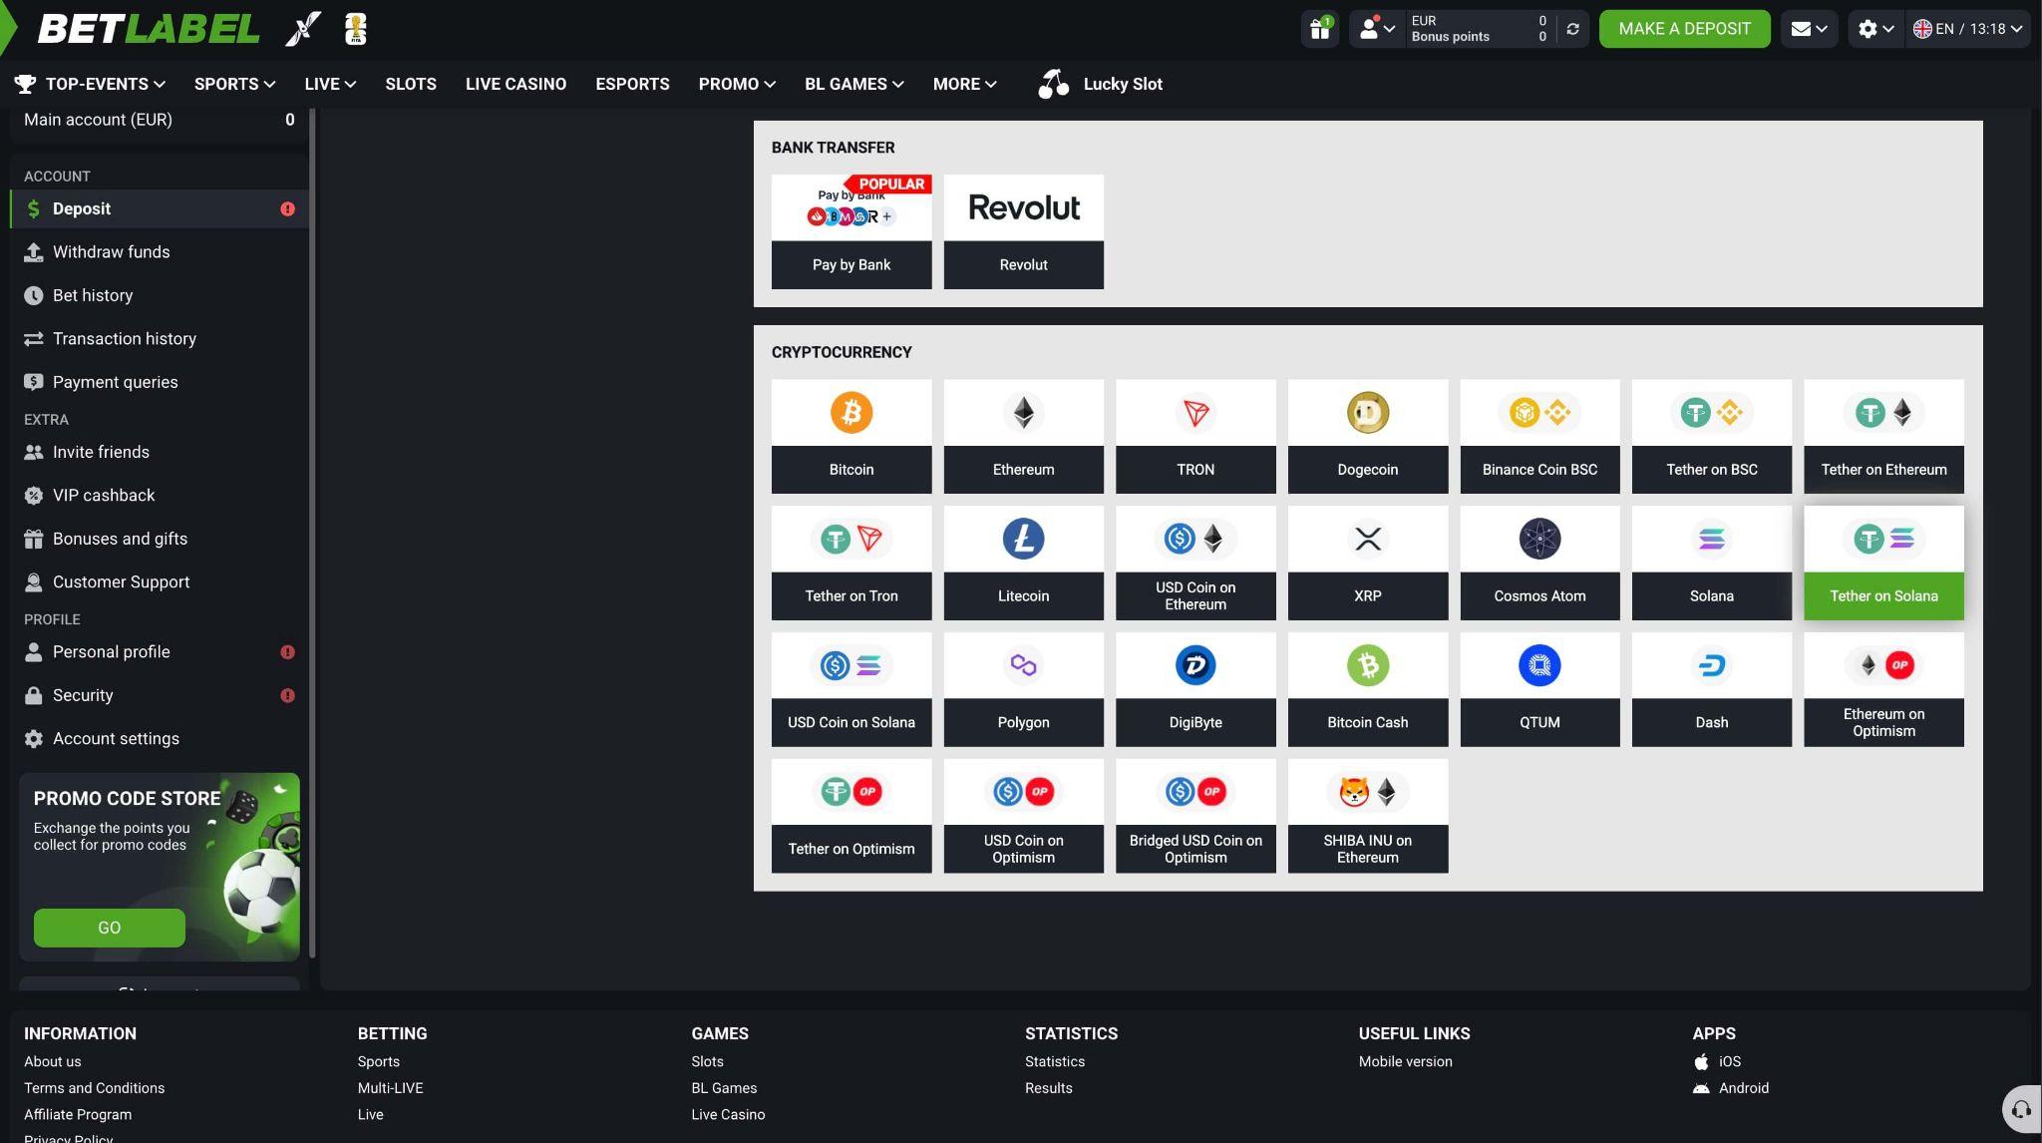This screenshot has width=2042, height=1143.
Task: Open the user account dropdown
Action: click(x=1377, y=29)
